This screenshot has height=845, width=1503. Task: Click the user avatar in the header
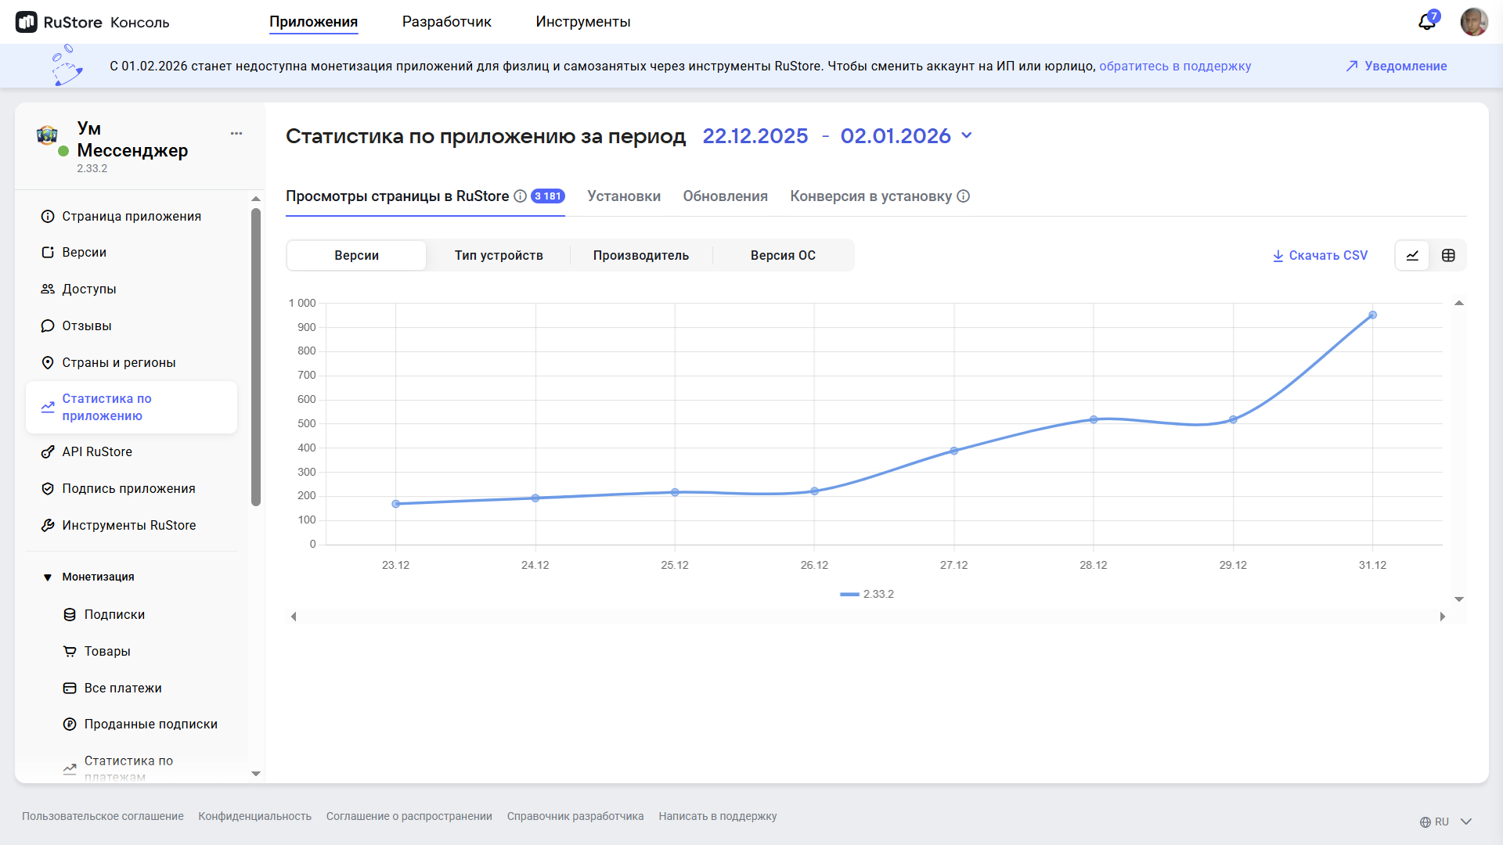coord(1473,22)
